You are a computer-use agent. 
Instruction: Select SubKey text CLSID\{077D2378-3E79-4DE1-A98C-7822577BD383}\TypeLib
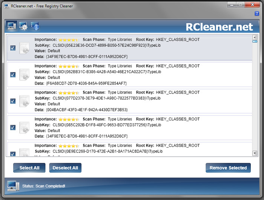pos(107,98)
